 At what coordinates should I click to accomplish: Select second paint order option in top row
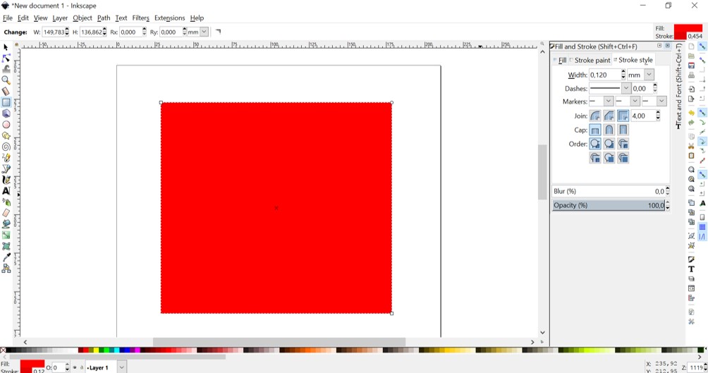coord(609,144)
